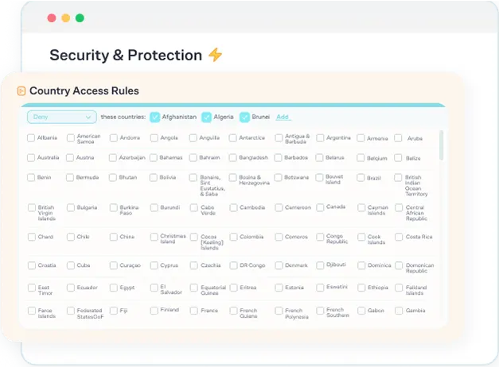
Task: Uncheck the Afghanistan checkbox
Action: click(155, 118)
